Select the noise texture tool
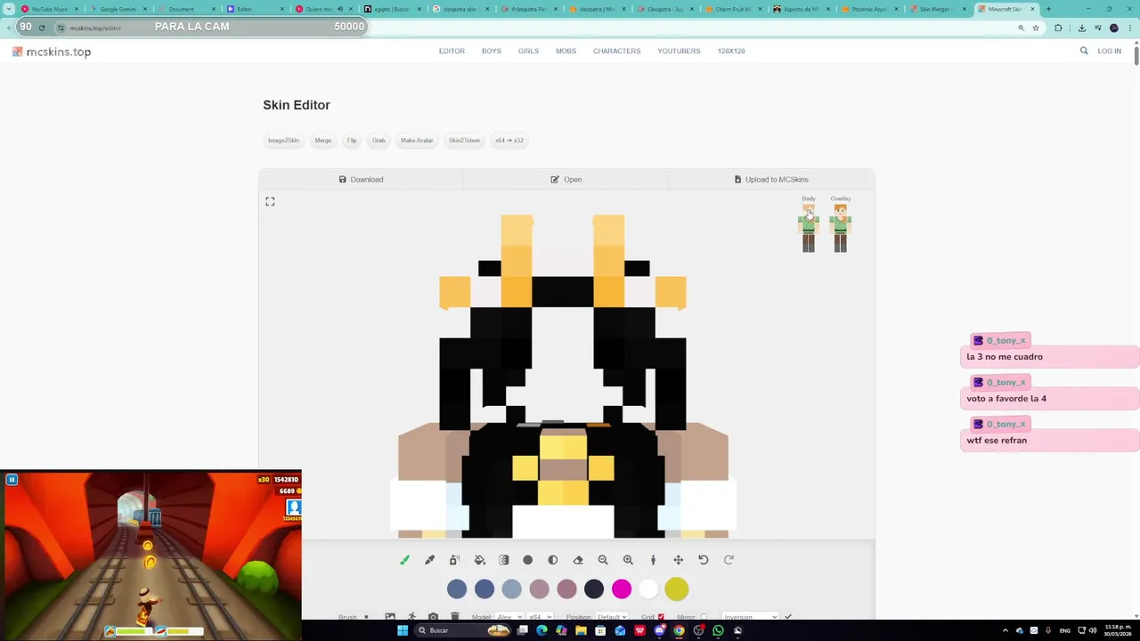Image resolution: width=1140 pixels, height=641 pixels. click(503, 560)
